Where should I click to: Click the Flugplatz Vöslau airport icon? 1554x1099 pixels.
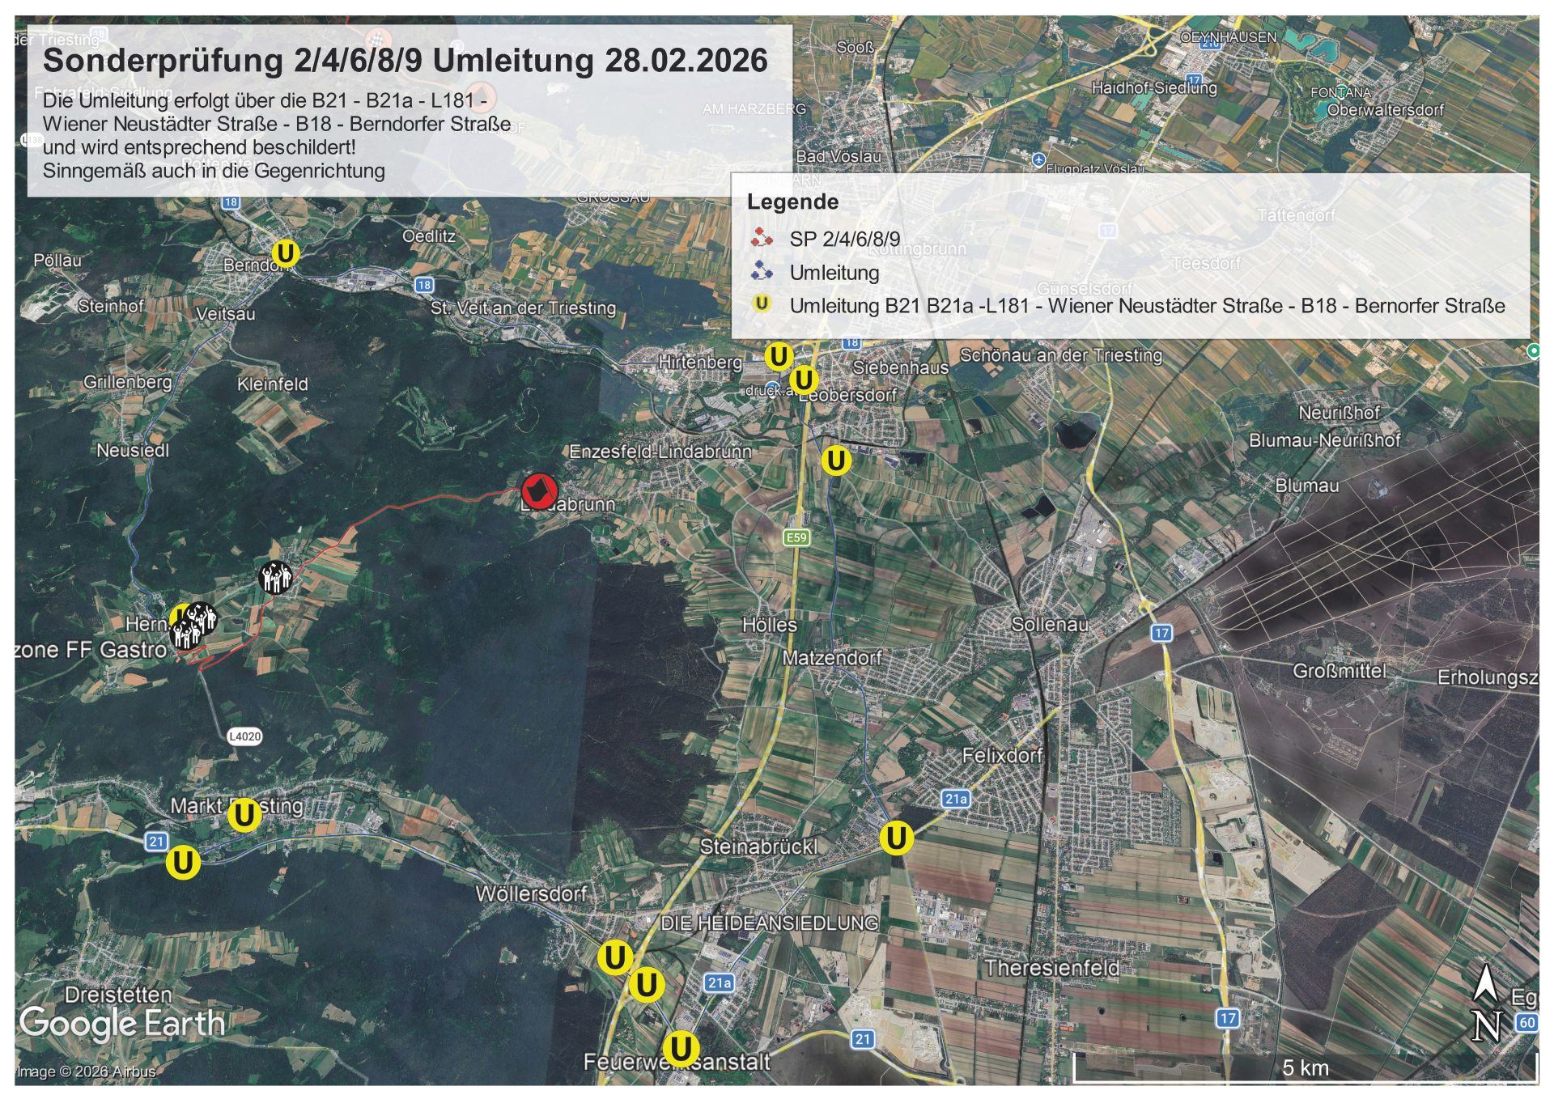[x=1039, y=161]
